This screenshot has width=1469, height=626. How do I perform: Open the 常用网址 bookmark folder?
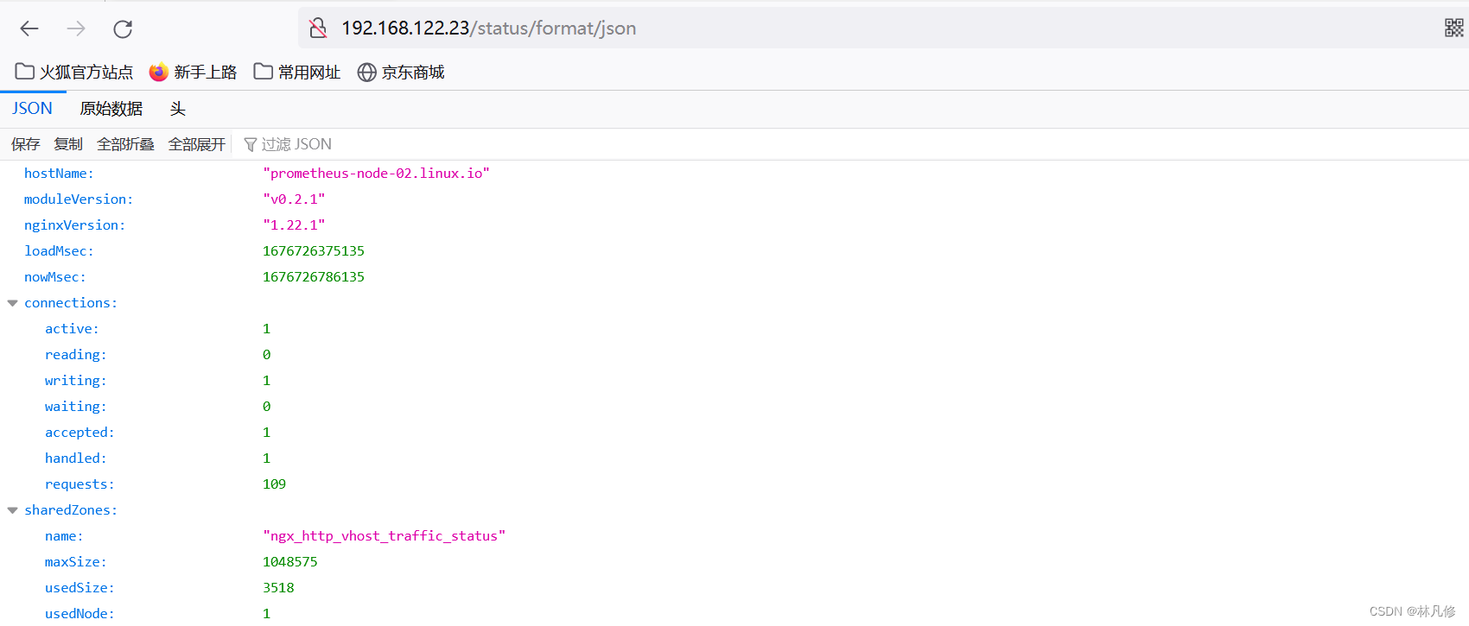[297, 72]
